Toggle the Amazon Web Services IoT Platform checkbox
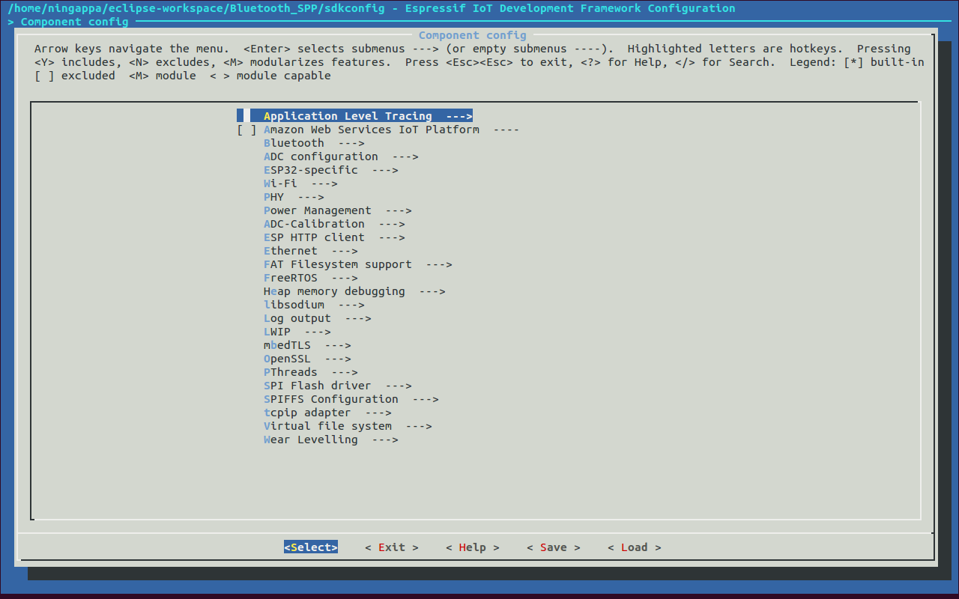Viewport: 959px width, 599px height. [x=246, y=130]
